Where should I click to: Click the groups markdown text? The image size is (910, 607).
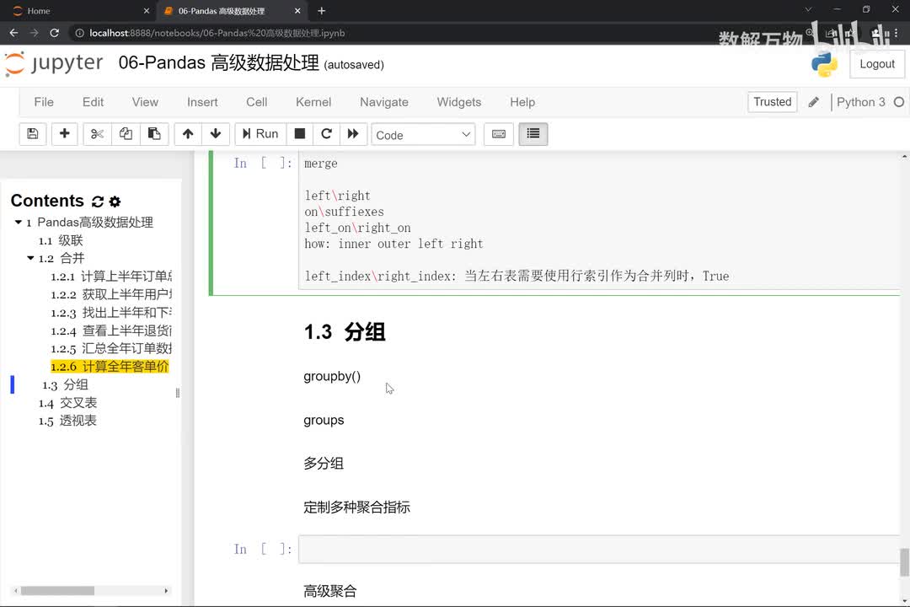(x=324, y=420)
